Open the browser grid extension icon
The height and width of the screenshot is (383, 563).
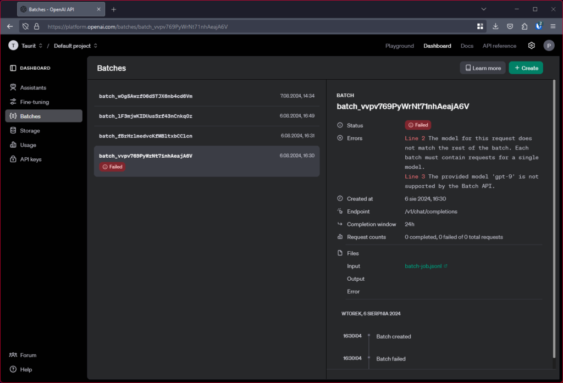[x=480, y=26]
